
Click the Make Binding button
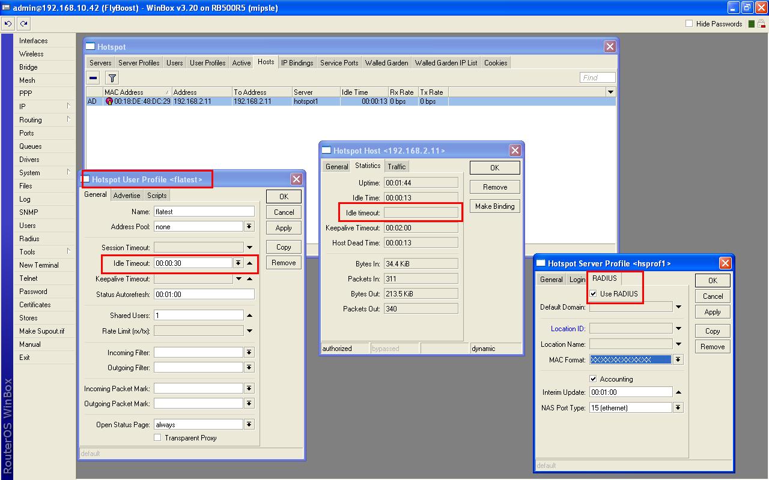[x=494, y=206]
